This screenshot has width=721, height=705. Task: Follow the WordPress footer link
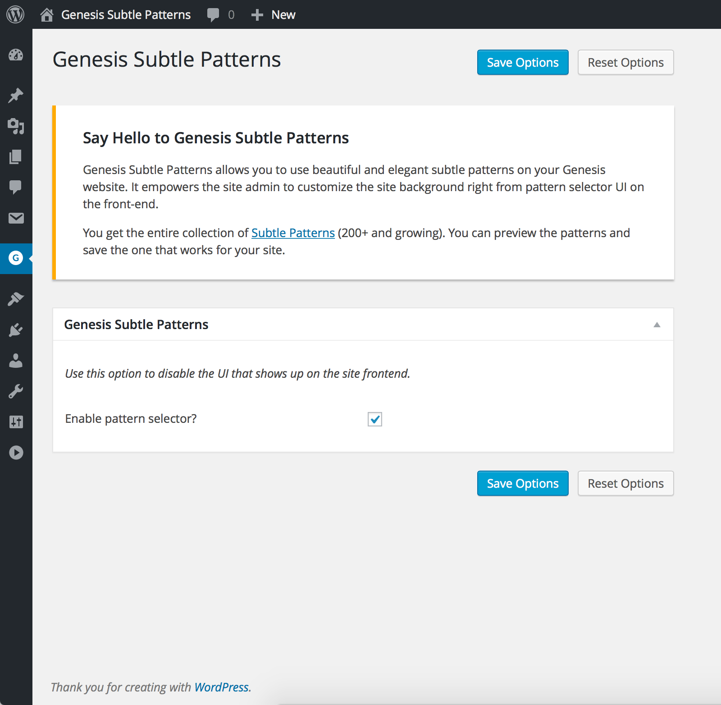pyautogui.click(x=221, y=687)
